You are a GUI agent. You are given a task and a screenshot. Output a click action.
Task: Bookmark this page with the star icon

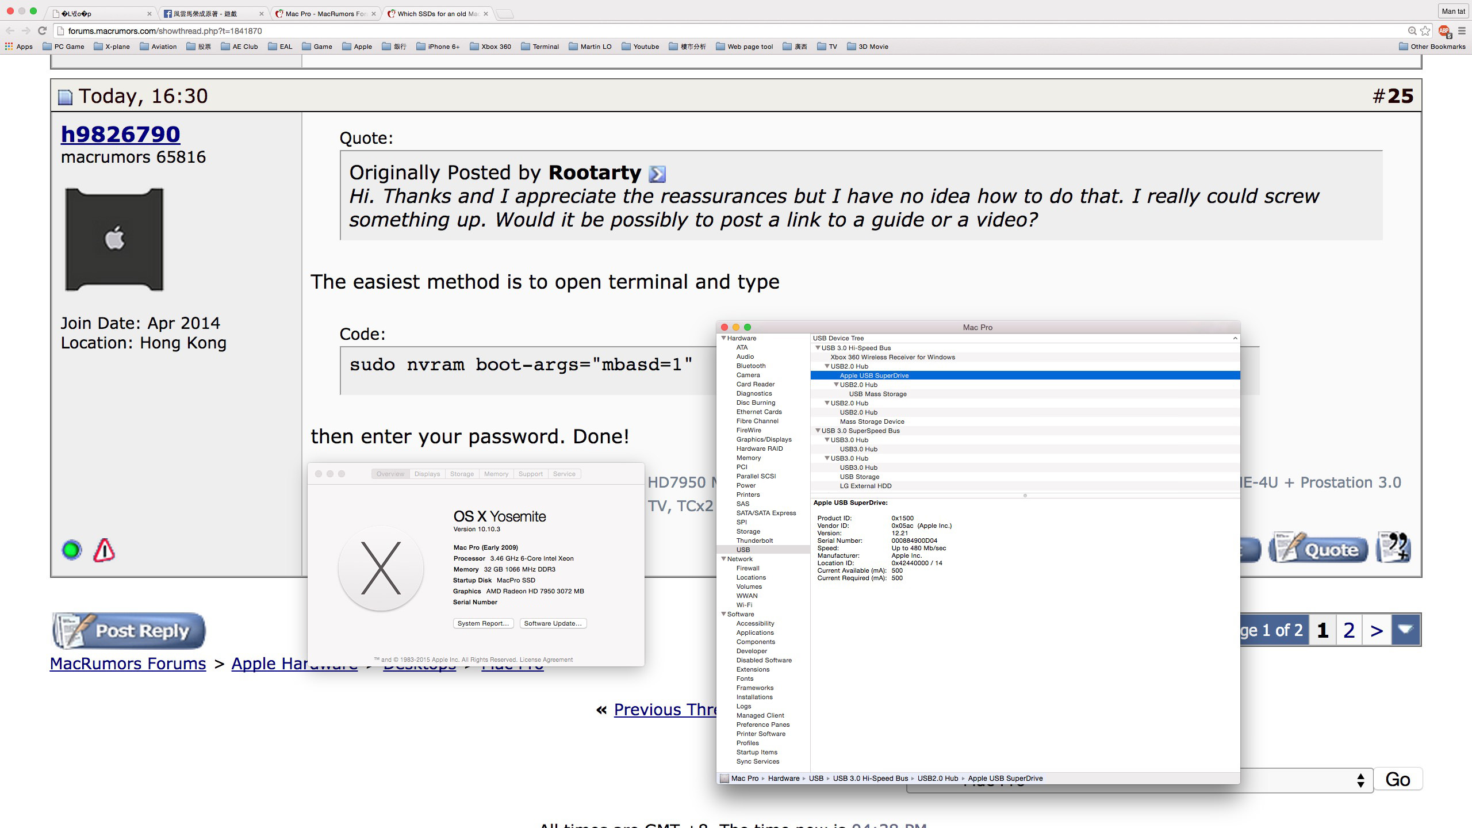click(x=1425, y=31)
